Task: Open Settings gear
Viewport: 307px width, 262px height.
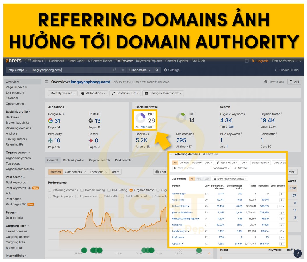Action: (171, 70)
